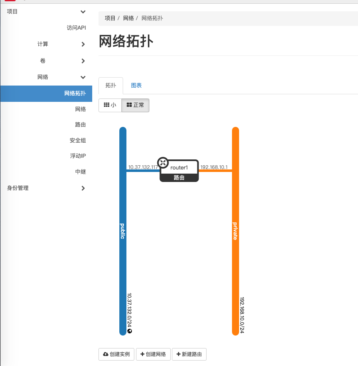
Task: Click the blocks icon inside the 正常 button
Action: (129, 105)
